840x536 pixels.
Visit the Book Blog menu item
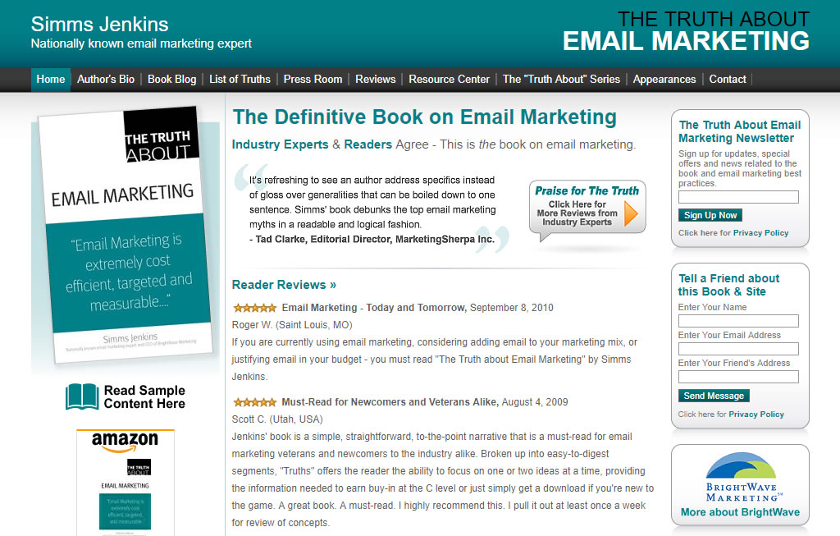(x=172, y=80)
